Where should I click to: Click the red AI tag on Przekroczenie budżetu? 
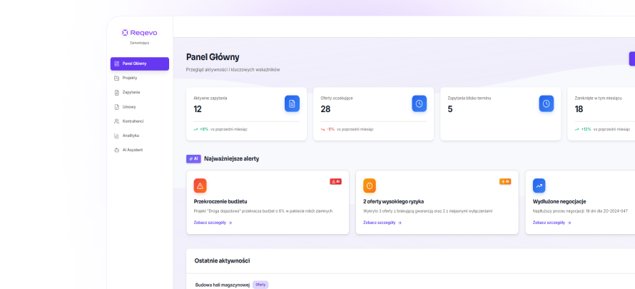click(x=336, y=182)
